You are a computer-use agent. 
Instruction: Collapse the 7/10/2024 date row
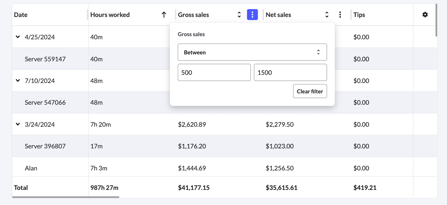click(x=18, y=80)
